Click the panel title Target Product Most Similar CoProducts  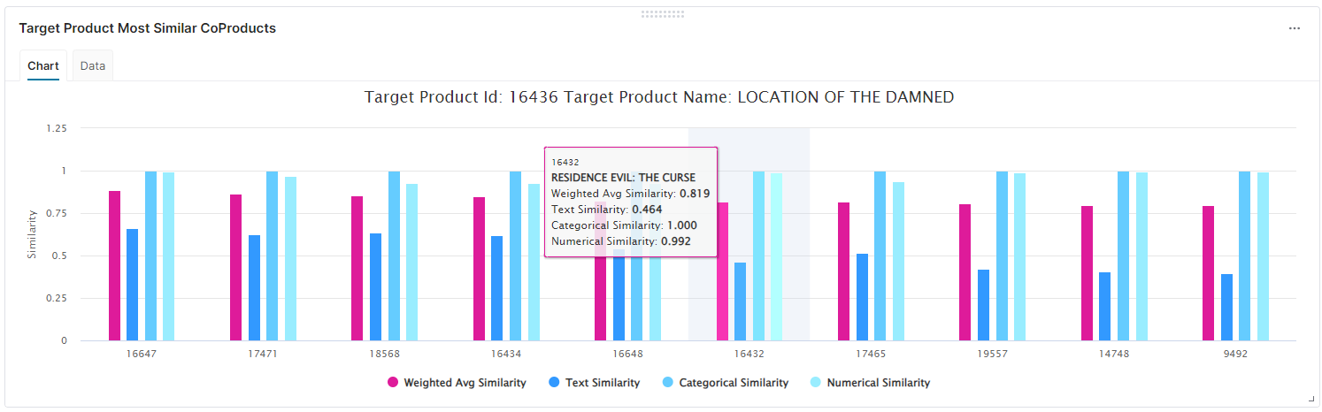148,28
